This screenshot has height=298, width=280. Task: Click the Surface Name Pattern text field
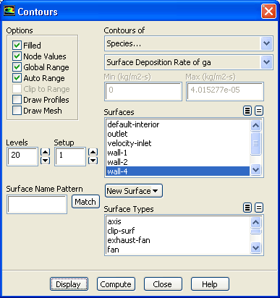point(37,205)
